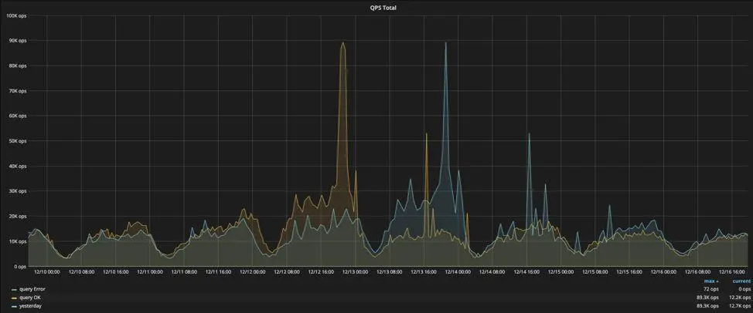Click the 20K ops y-axis label
The width and height of the screenshot is (753, 313).
(17, 217)
